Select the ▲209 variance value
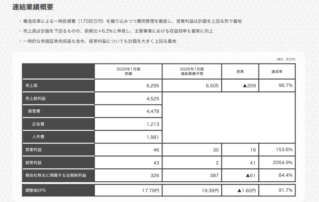 [246, 85]
